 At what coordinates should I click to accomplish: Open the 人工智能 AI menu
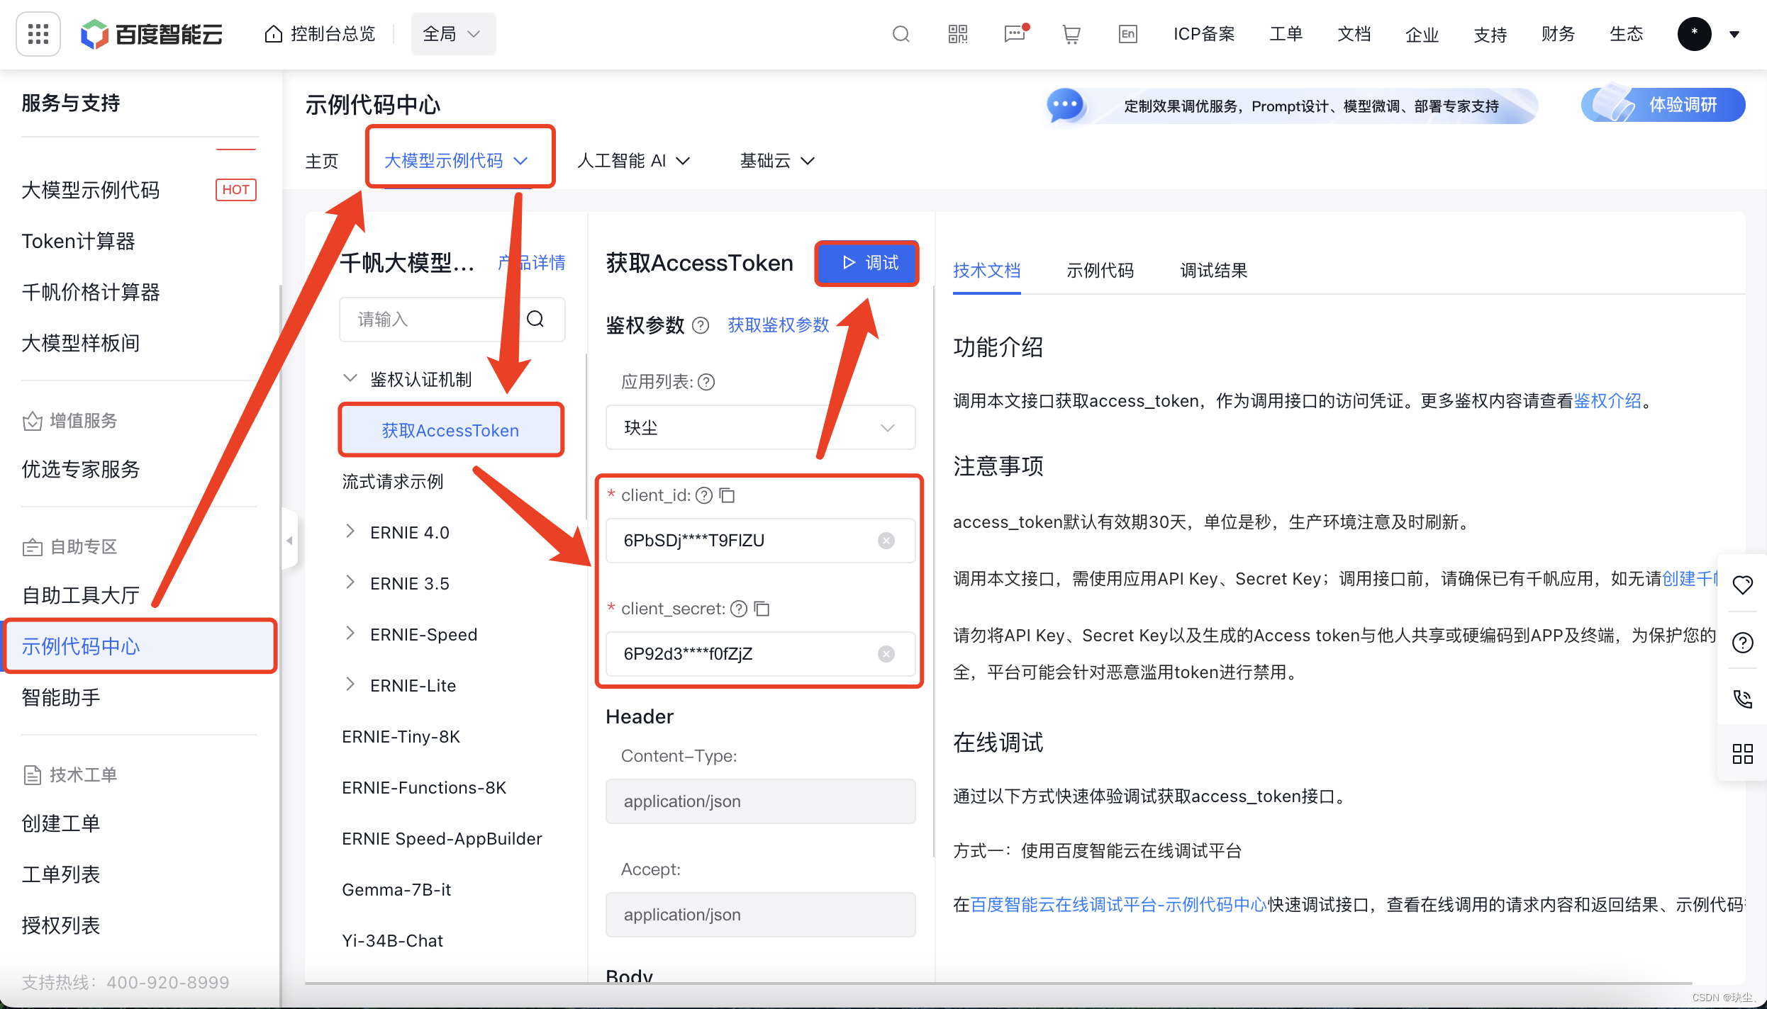click(x=632, y=161)
